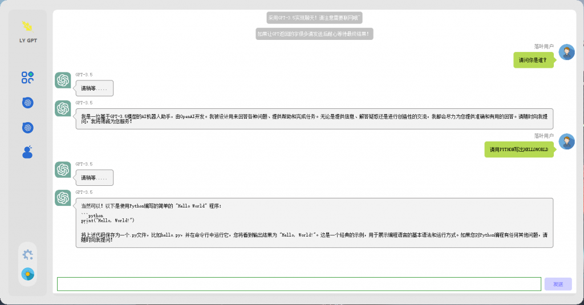This screenshot has height=305, width=584.
Task: Click the reply starting 当然可以！以下是使用Python
Action: [x=314, y=223]
